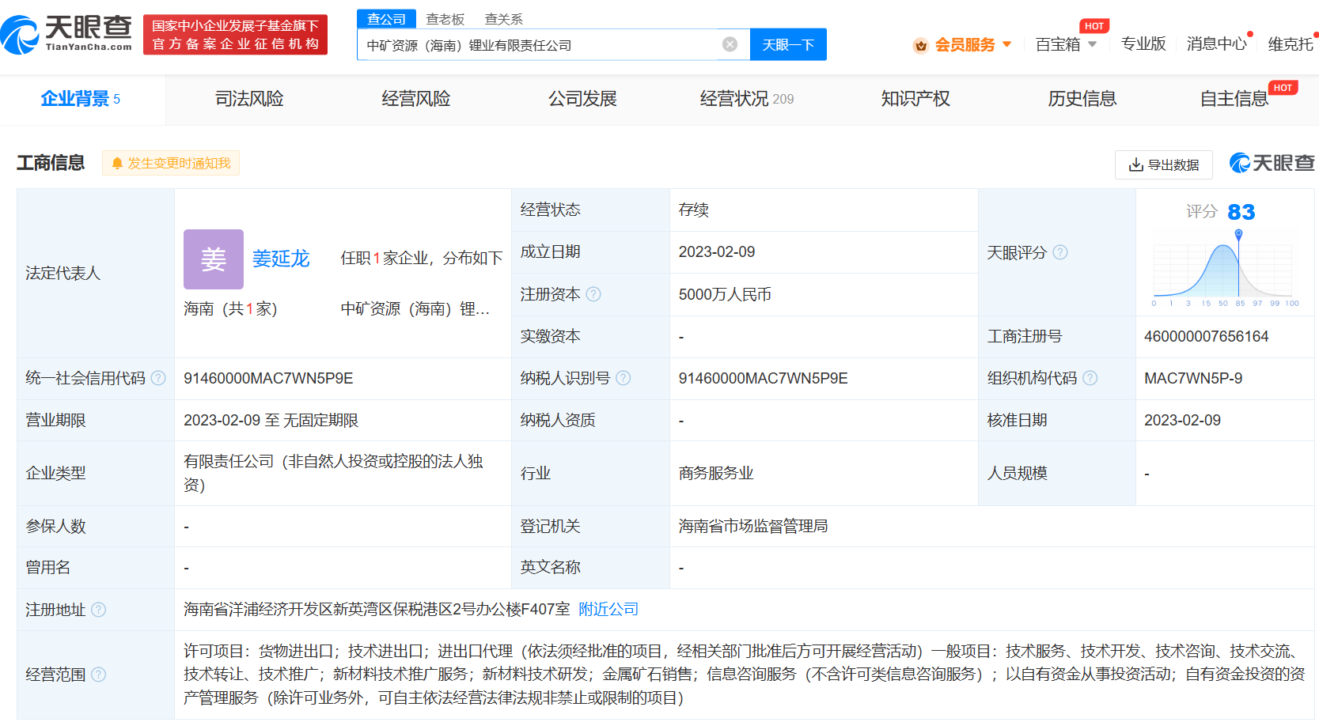This screenshot has height=722, width=1319.
Task: Switch to the 经营风险 tab
Action: click(x=416, y=99)
